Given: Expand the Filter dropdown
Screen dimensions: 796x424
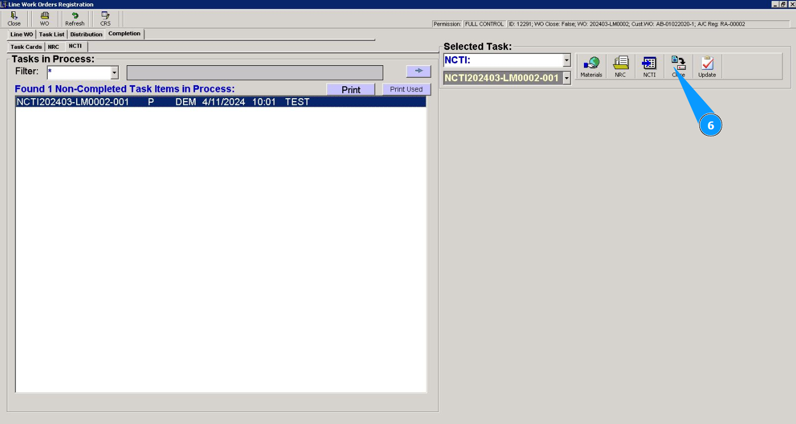Looking at the screenshot, I should 114,73.
